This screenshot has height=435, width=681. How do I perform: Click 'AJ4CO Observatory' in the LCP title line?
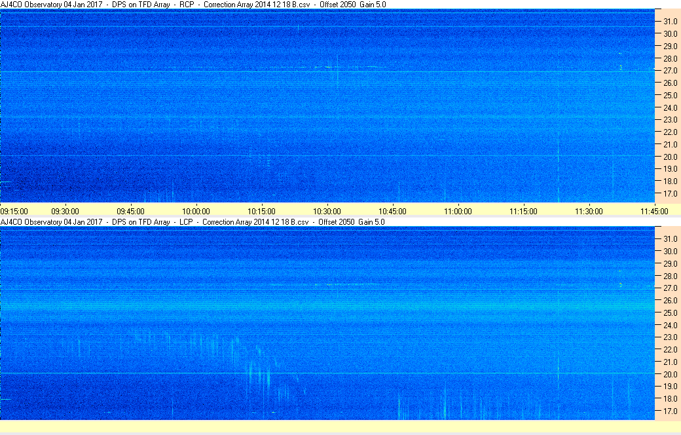[31, 222]
